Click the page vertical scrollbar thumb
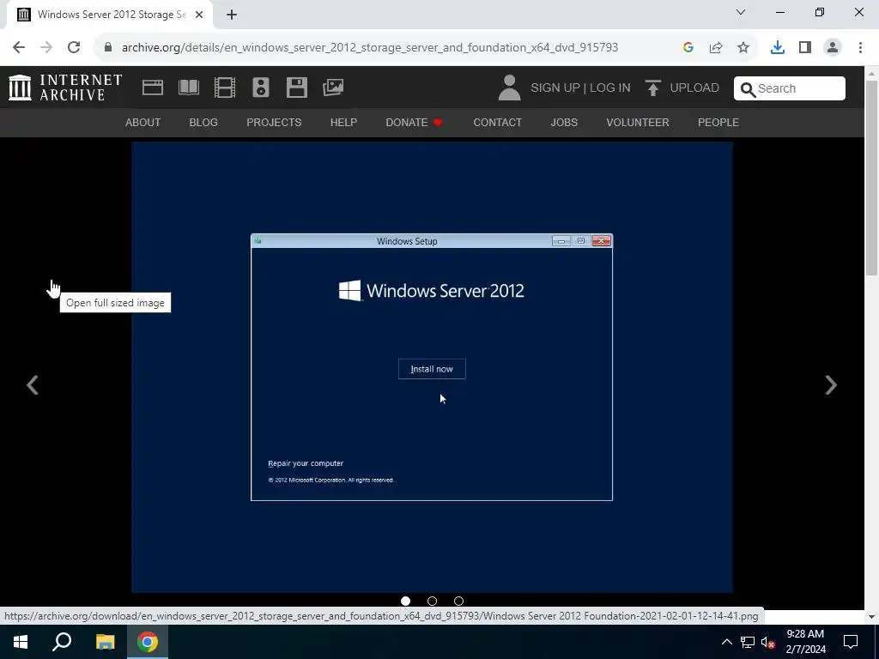879x659 pixels. click(x=871, y=178)
